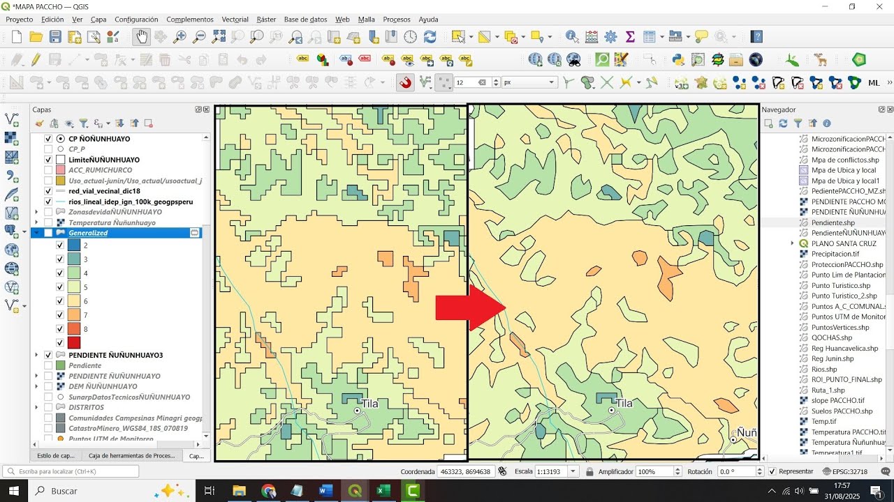This screenshot has height=502, width=894.
Task: Expand PLANO SANTA CRUZ in Navegador
Action: coord(792,243)
